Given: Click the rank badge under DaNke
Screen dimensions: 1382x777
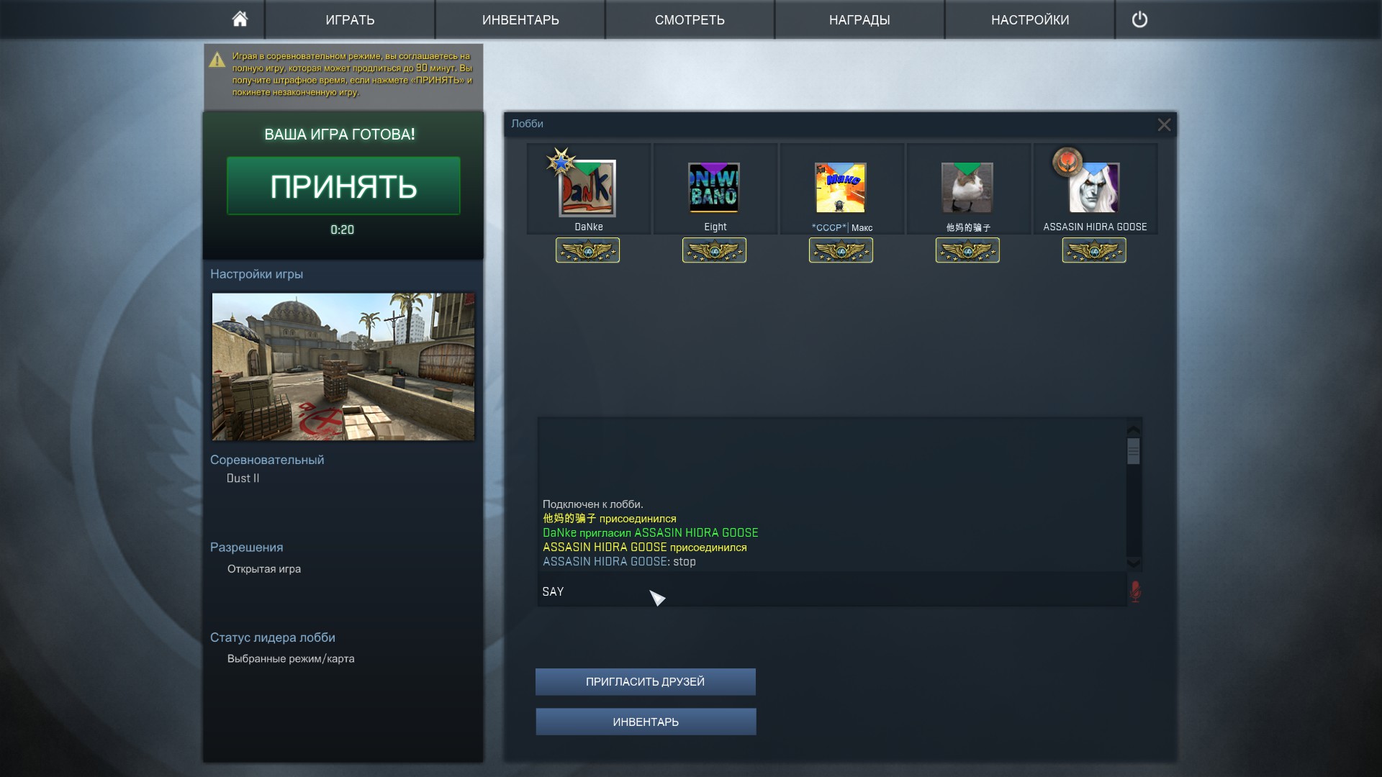Looking at the screenshot, I should (x=587, y=250).
